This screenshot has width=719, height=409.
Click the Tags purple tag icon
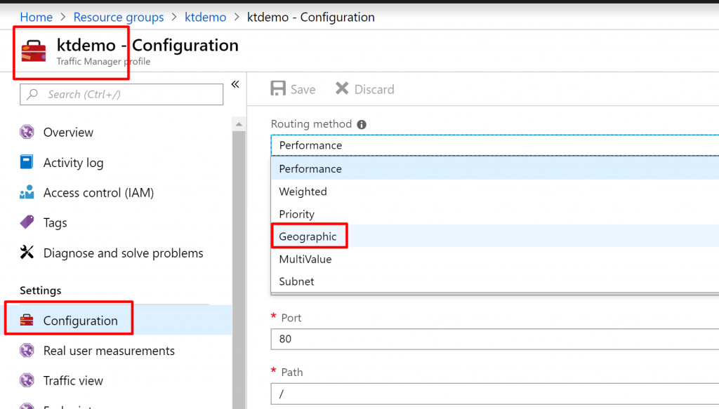pyautogui.click(x=27, y=222)
